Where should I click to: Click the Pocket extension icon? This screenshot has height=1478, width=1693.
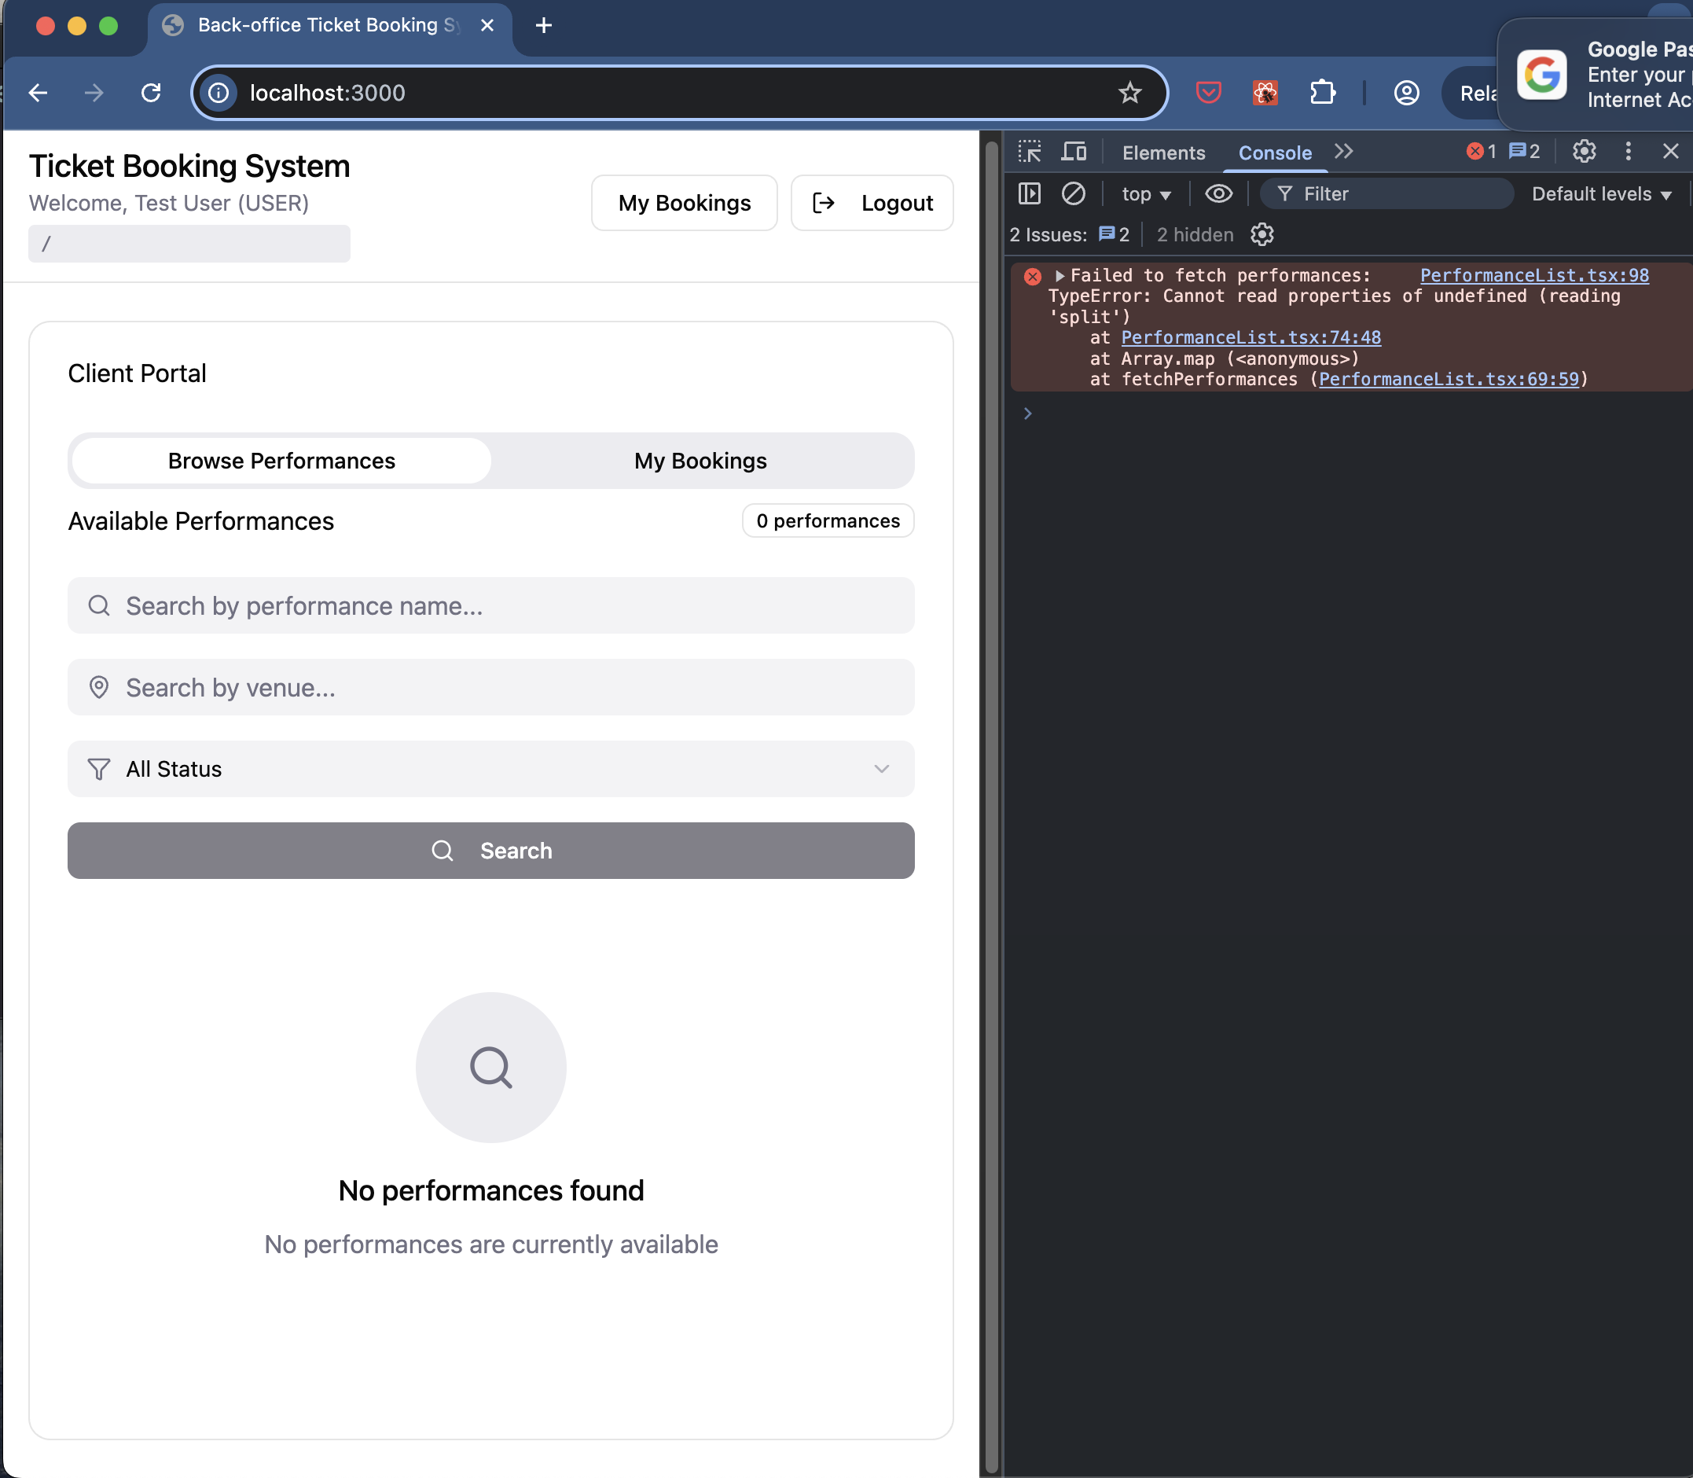pos(1208,93)
